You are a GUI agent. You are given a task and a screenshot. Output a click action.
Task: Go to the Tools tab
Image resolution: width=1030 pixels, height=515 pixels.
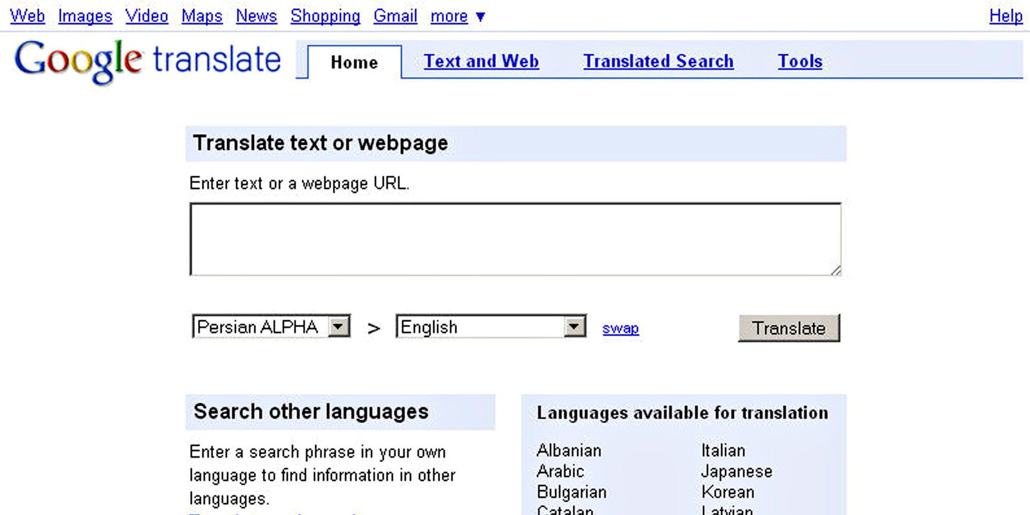pos(800,61)
